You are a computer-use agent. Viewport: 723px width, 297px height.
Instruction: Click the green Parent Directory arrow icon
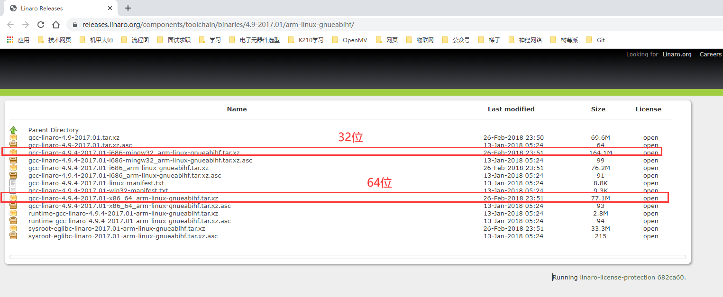click(x=13, y=130)
